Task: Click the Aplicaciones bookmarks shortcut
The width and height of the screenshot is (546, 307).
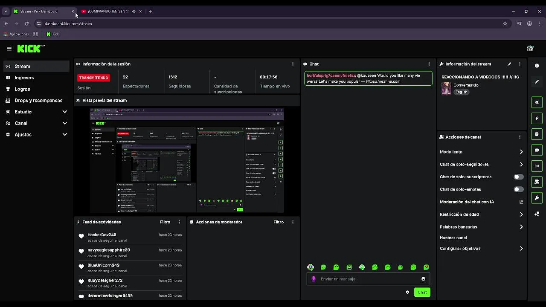Action: [x=16, y=34]
